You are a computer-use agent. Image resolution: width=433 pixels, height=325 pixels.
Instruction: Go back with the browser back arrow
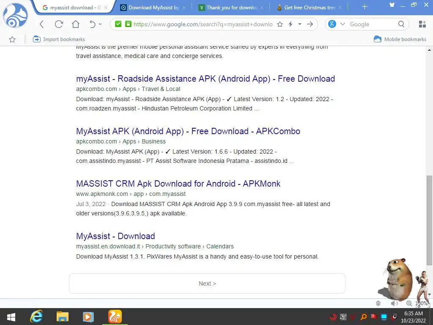click(42, 24)
